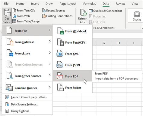Screen dimensions: 143x116
Task: Click the From PDF file icon
Action: click(x=60, y=76)
